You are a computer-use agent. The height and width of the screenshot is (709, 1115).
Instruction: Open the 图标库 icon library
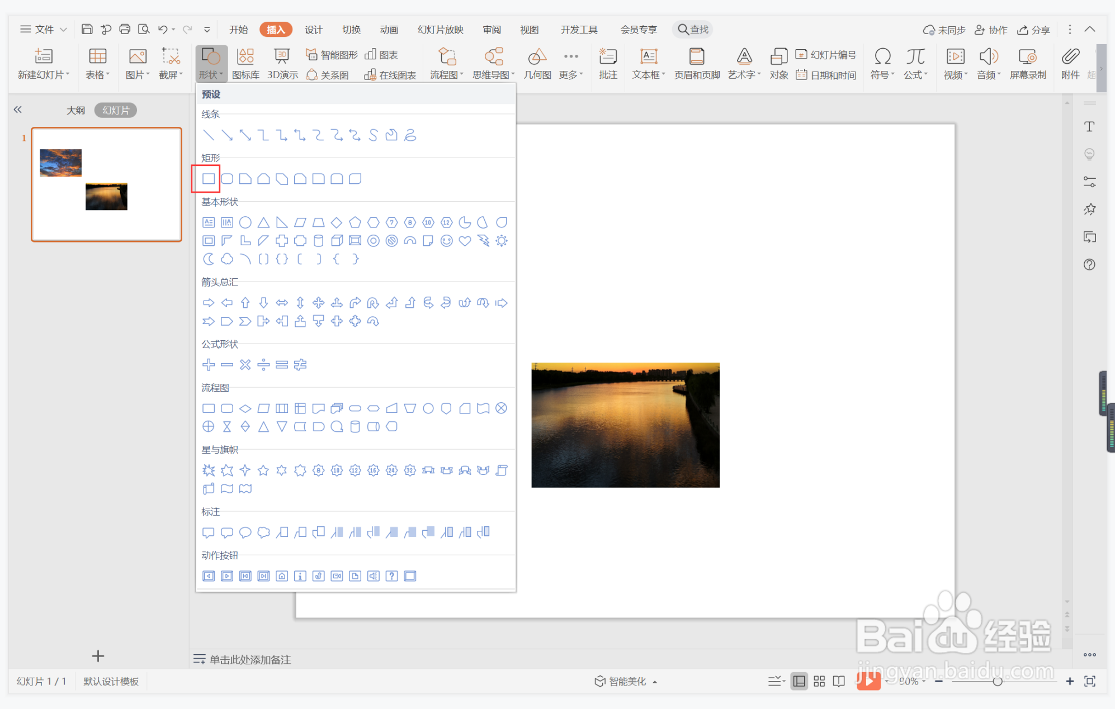coord(245,64)
